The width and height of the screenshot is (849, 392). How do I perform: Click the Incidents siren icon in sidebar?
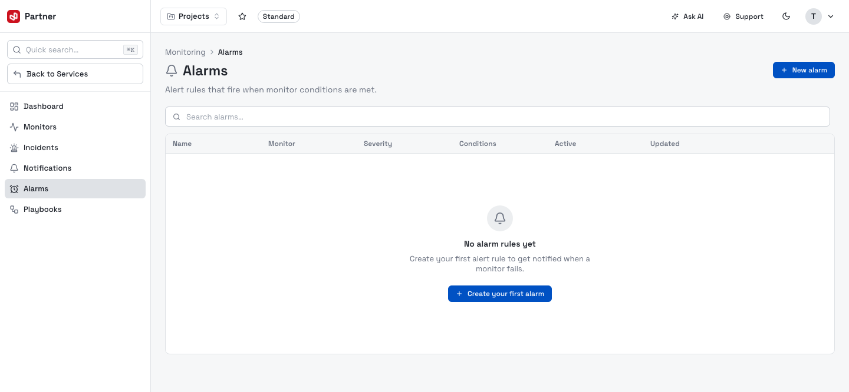pos(14,148)
